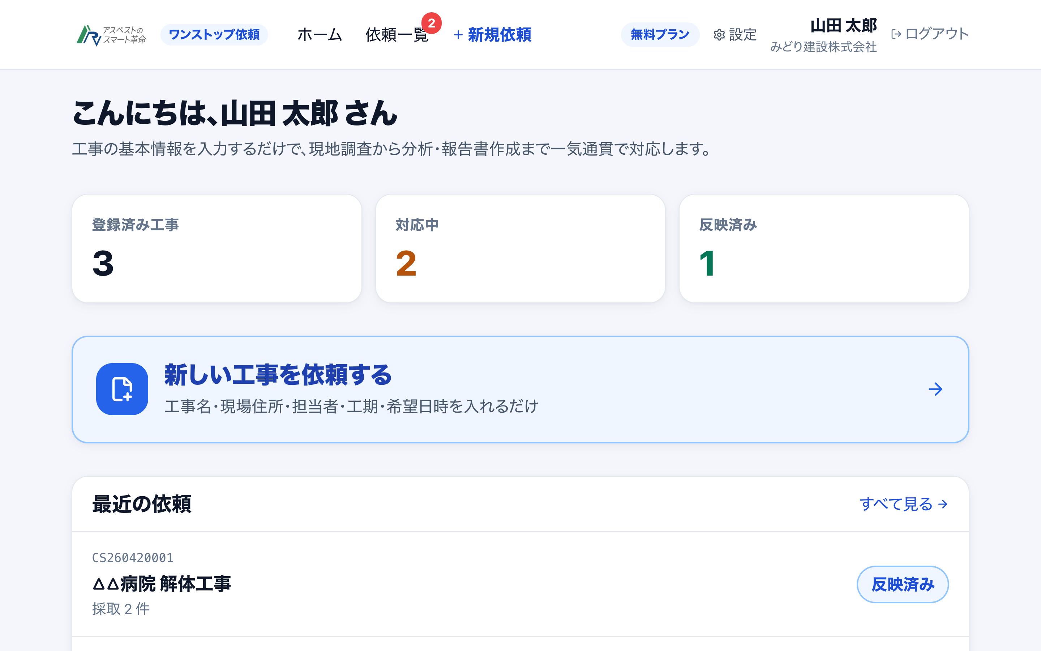Click the 反映済み status pill
The width and height of the screenshot is (1041, 651).
click(x=903, y=584)
